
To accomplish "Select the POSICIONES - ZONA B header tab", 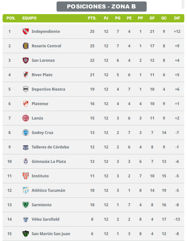I will (102, 6).
